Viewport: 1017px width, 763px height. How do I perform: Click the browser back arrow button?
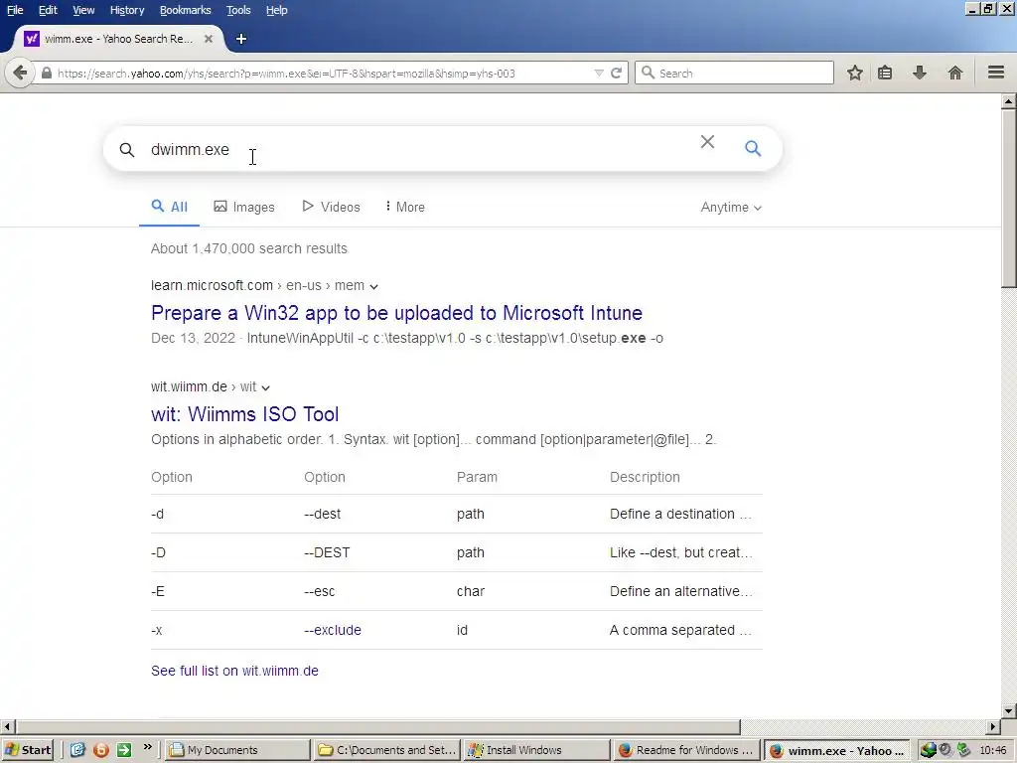click(x=20, y=73)
